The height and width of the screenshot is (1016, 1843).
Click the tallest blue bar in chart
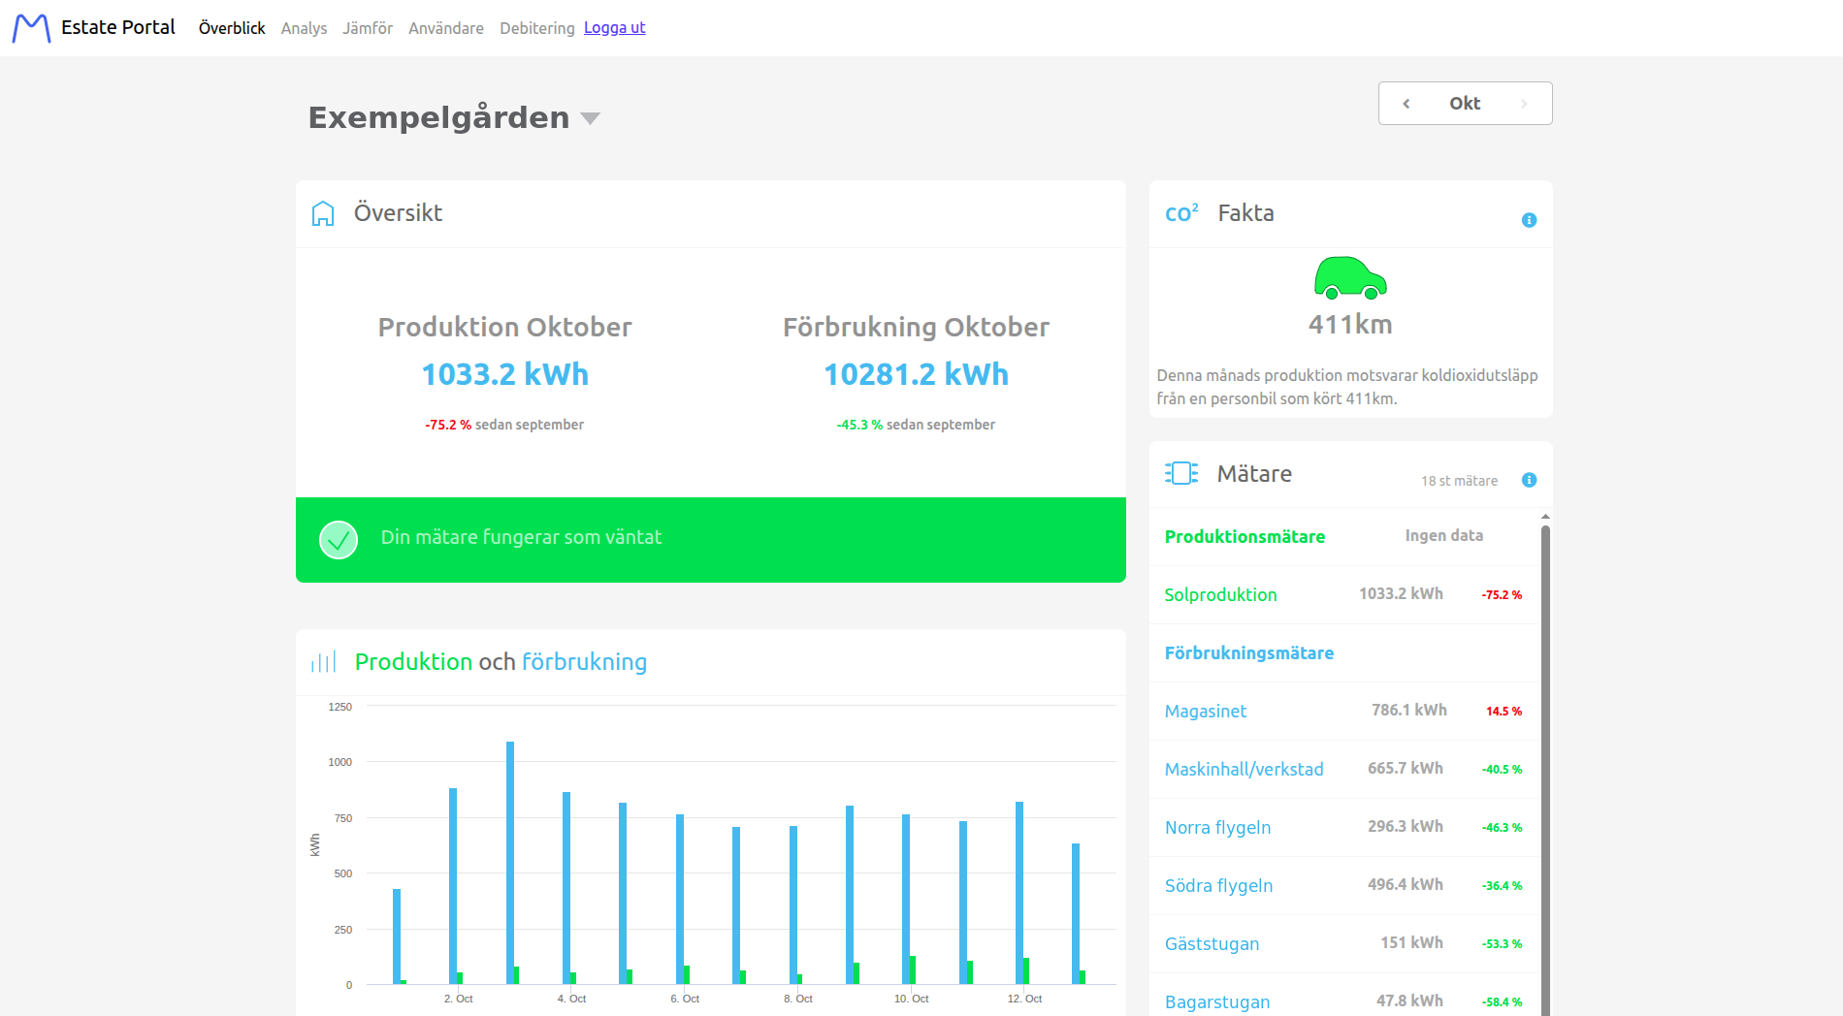[x=510, y=863]
